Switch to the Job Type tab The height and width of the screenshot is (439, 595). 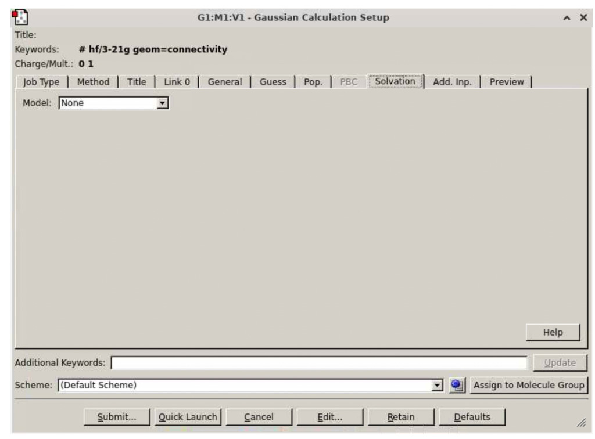point(41,82)
